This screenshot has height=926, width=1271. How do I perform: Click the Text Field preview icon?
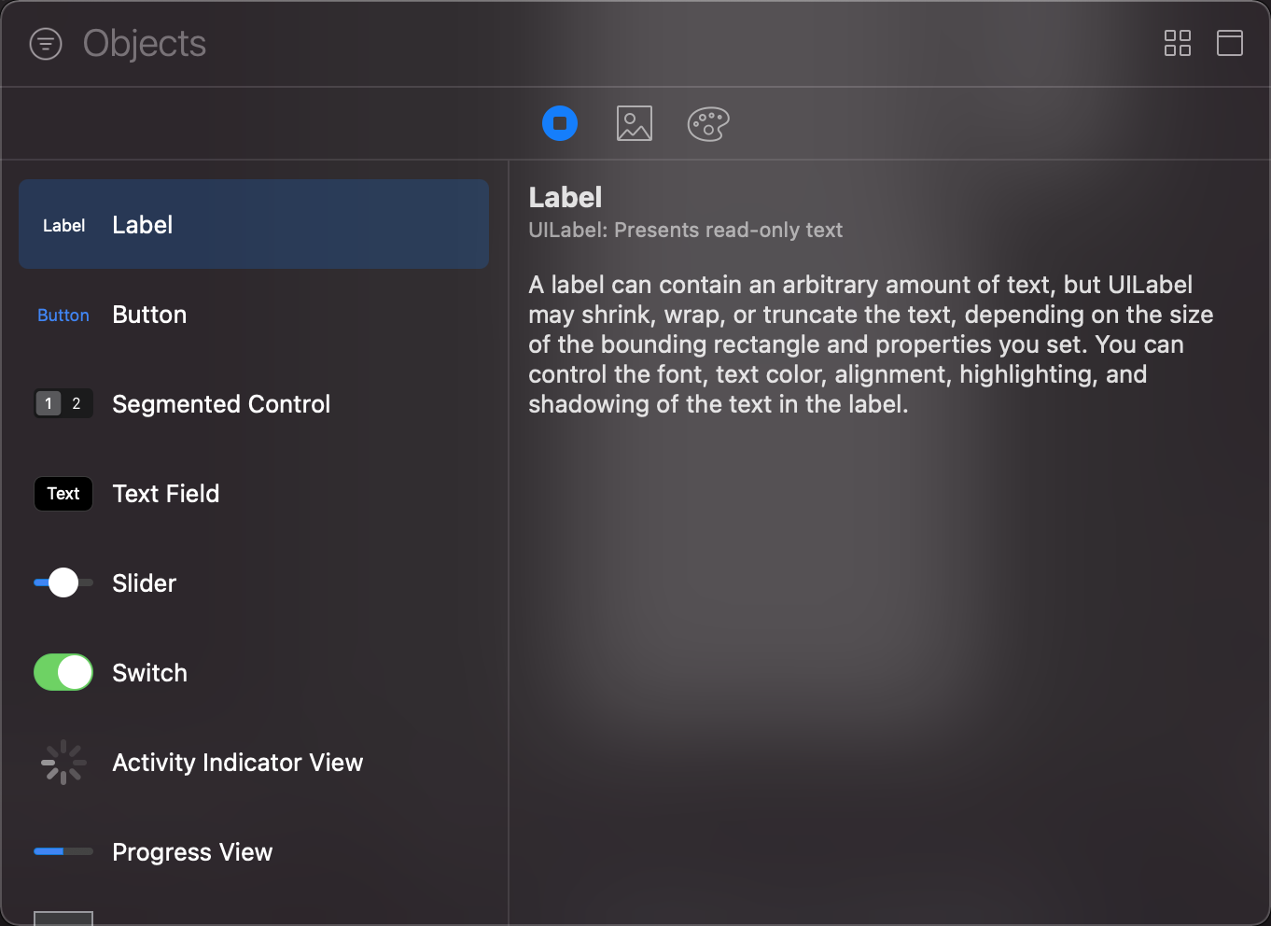tap(63, 493)
